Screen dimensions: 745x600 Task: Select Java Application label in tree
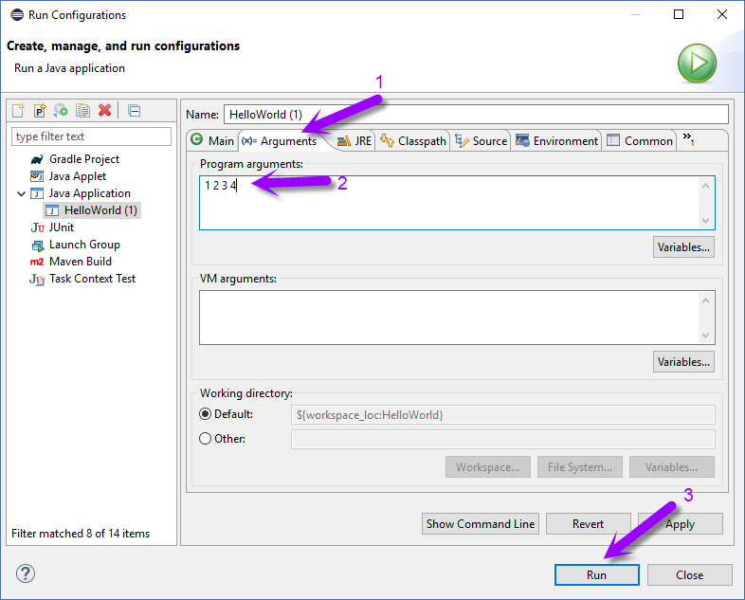[x=90, y=193]
